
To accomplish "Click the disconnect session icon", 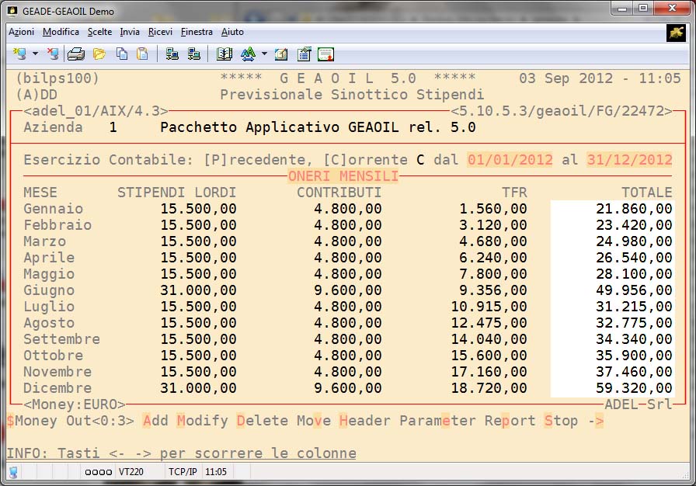I will point(53,54).
